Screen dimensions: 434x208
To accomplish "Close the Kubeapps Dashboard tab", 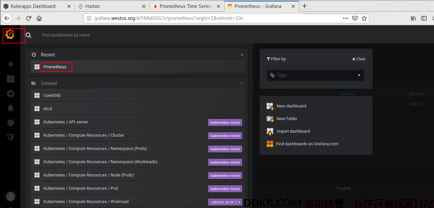I will 69,6.
